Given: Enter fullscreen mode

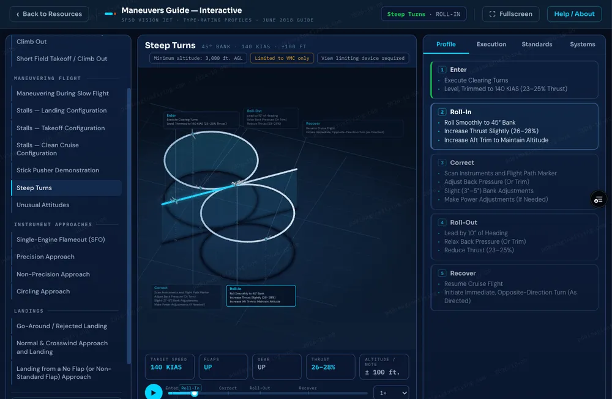Looking at the screenshot, I should pos(510,14).
